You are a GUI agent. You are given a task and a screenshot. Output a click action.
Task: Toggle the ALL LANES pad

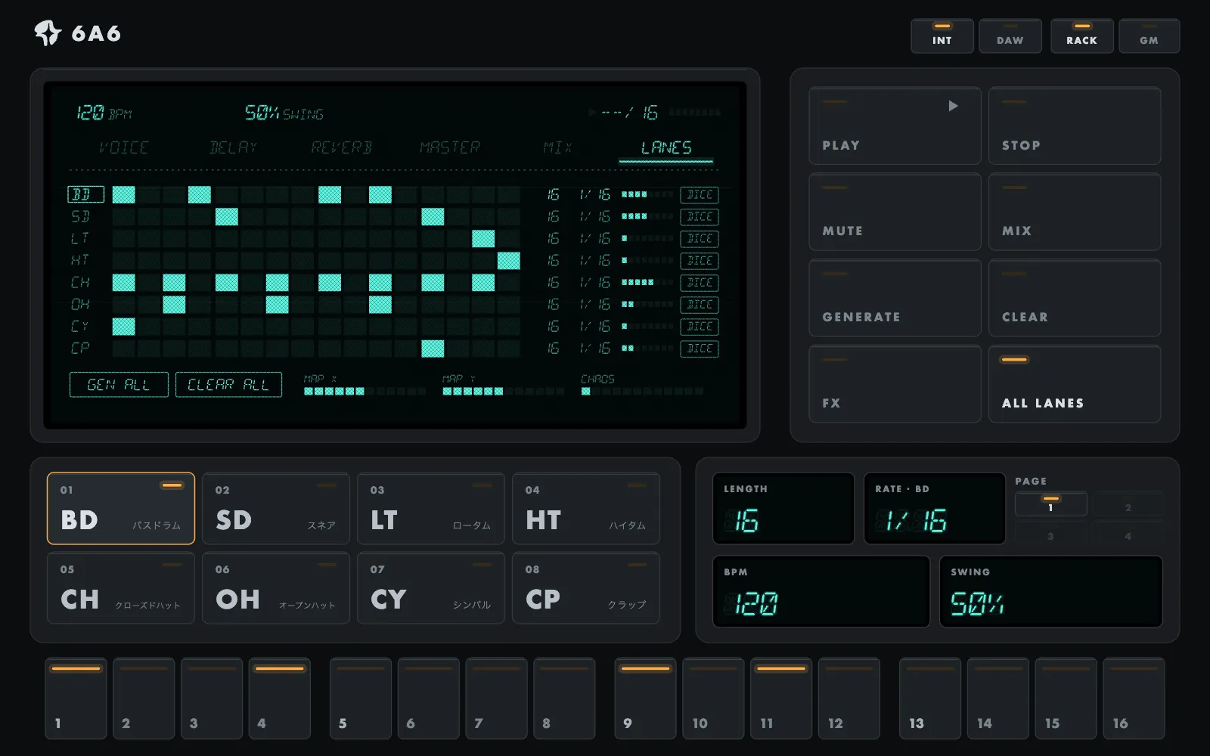(x=1075, y=384)
